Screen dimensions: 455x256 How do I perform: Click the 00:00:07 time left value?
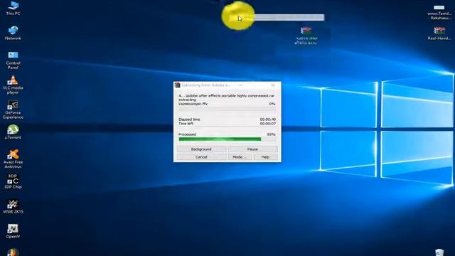pos(267,124)
